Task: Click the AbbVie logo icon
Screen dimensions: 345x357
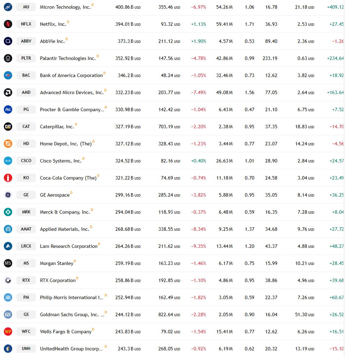Action: coord(8,41)
